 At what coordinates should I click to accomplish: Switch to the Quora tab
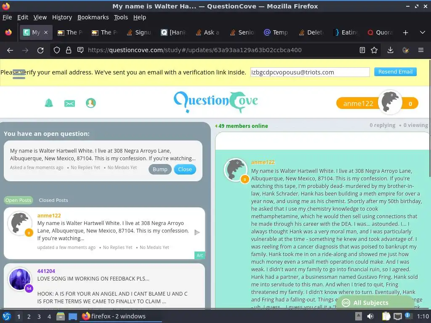pos(380,32)
